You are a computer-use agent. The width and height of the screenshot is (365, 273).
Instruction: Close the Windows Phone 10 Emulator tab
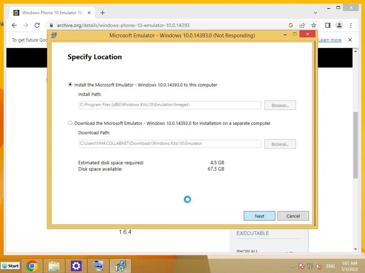coord(89,13)
